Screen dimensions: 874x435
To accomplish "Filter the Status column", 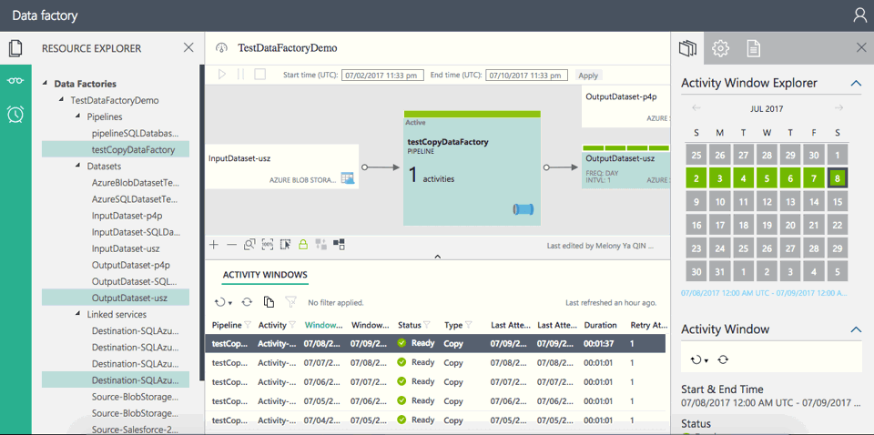I will (x=426, y=325).
